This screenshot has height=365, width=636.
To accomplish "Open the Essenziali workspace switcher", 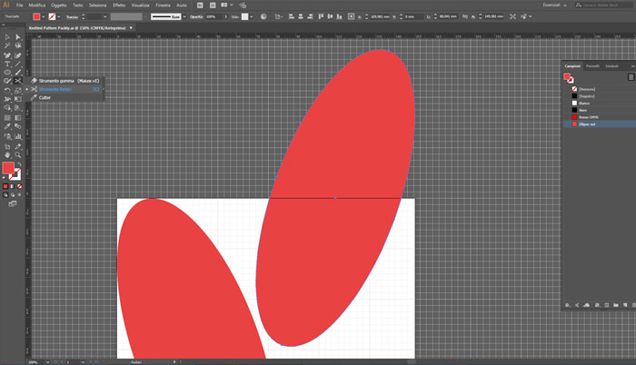I will [x=554, y=5].
